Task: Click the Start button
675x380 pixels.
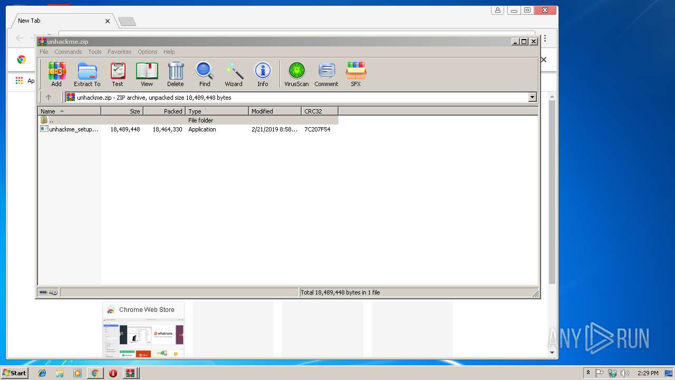Action: [x=14, y=373]
